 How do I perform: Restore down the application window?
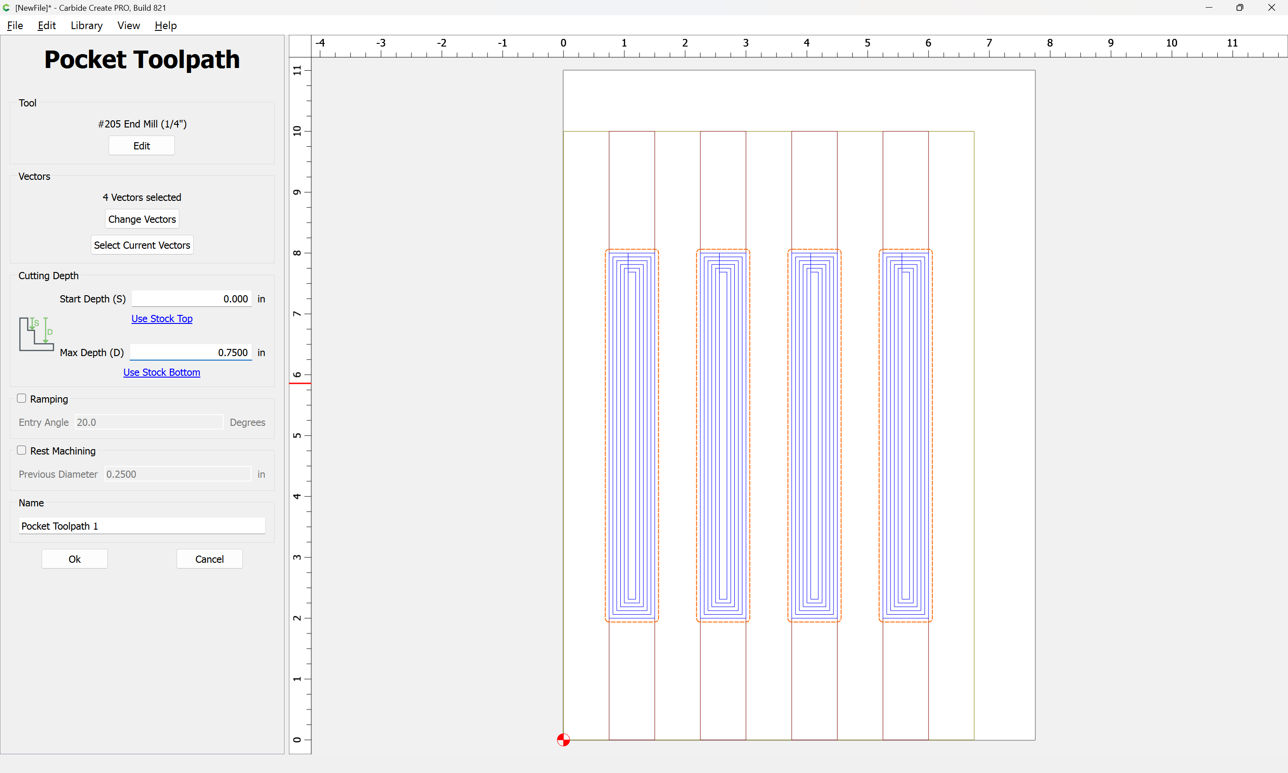coord(1239,8)
